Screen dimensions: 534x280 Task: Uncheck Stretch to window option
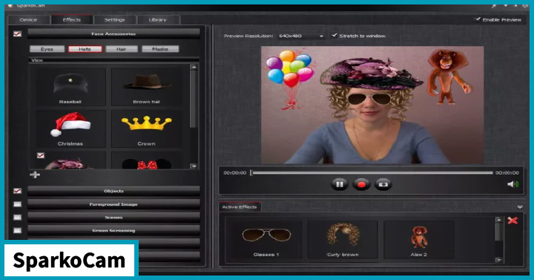point(334,36)
